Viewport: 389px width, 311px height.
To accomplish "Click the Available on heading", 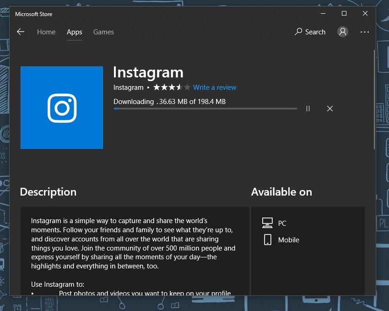I will point(281,192).
